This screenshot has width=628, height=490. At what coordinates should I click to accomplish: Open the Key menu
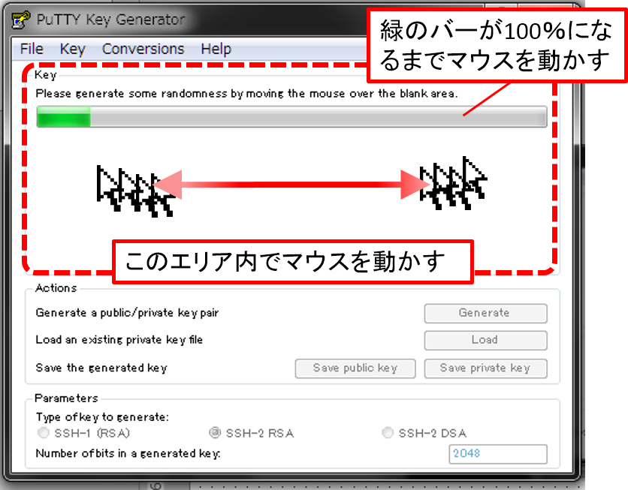[73, 50]
